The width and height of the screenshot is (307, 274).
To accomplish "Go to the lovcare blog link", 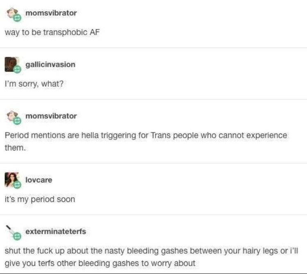I will tap(39, 180).
